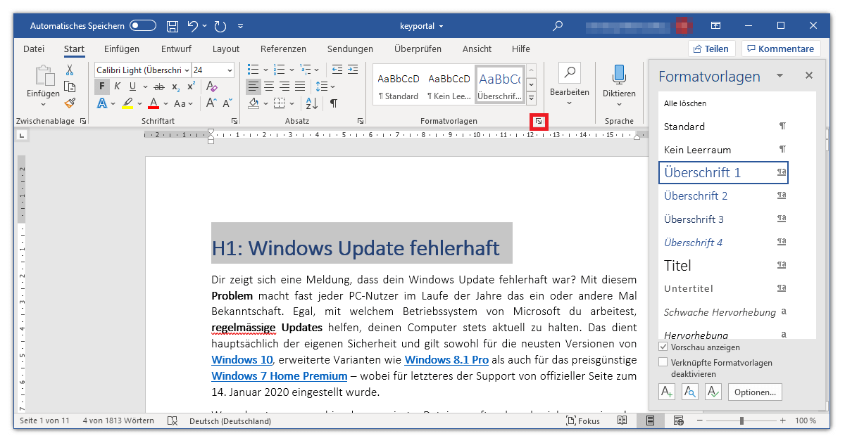Redo the action with the circular arrow icon
This screenshot has height=443, width=845.
(x=220, y=26)
